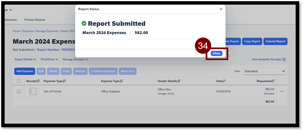Image resolution: width=303 pixels, height=131 pixels.
Task: Click the Submit Report button
Action: (275, 42)
